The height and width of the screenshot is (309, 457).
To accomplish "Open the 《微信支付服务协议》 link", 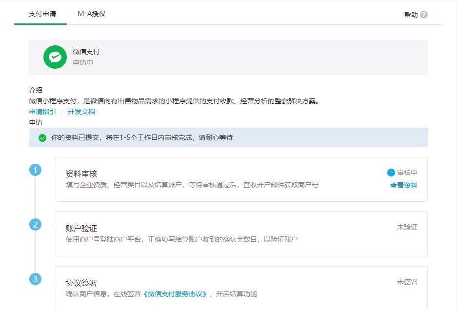I will point(175,294).
